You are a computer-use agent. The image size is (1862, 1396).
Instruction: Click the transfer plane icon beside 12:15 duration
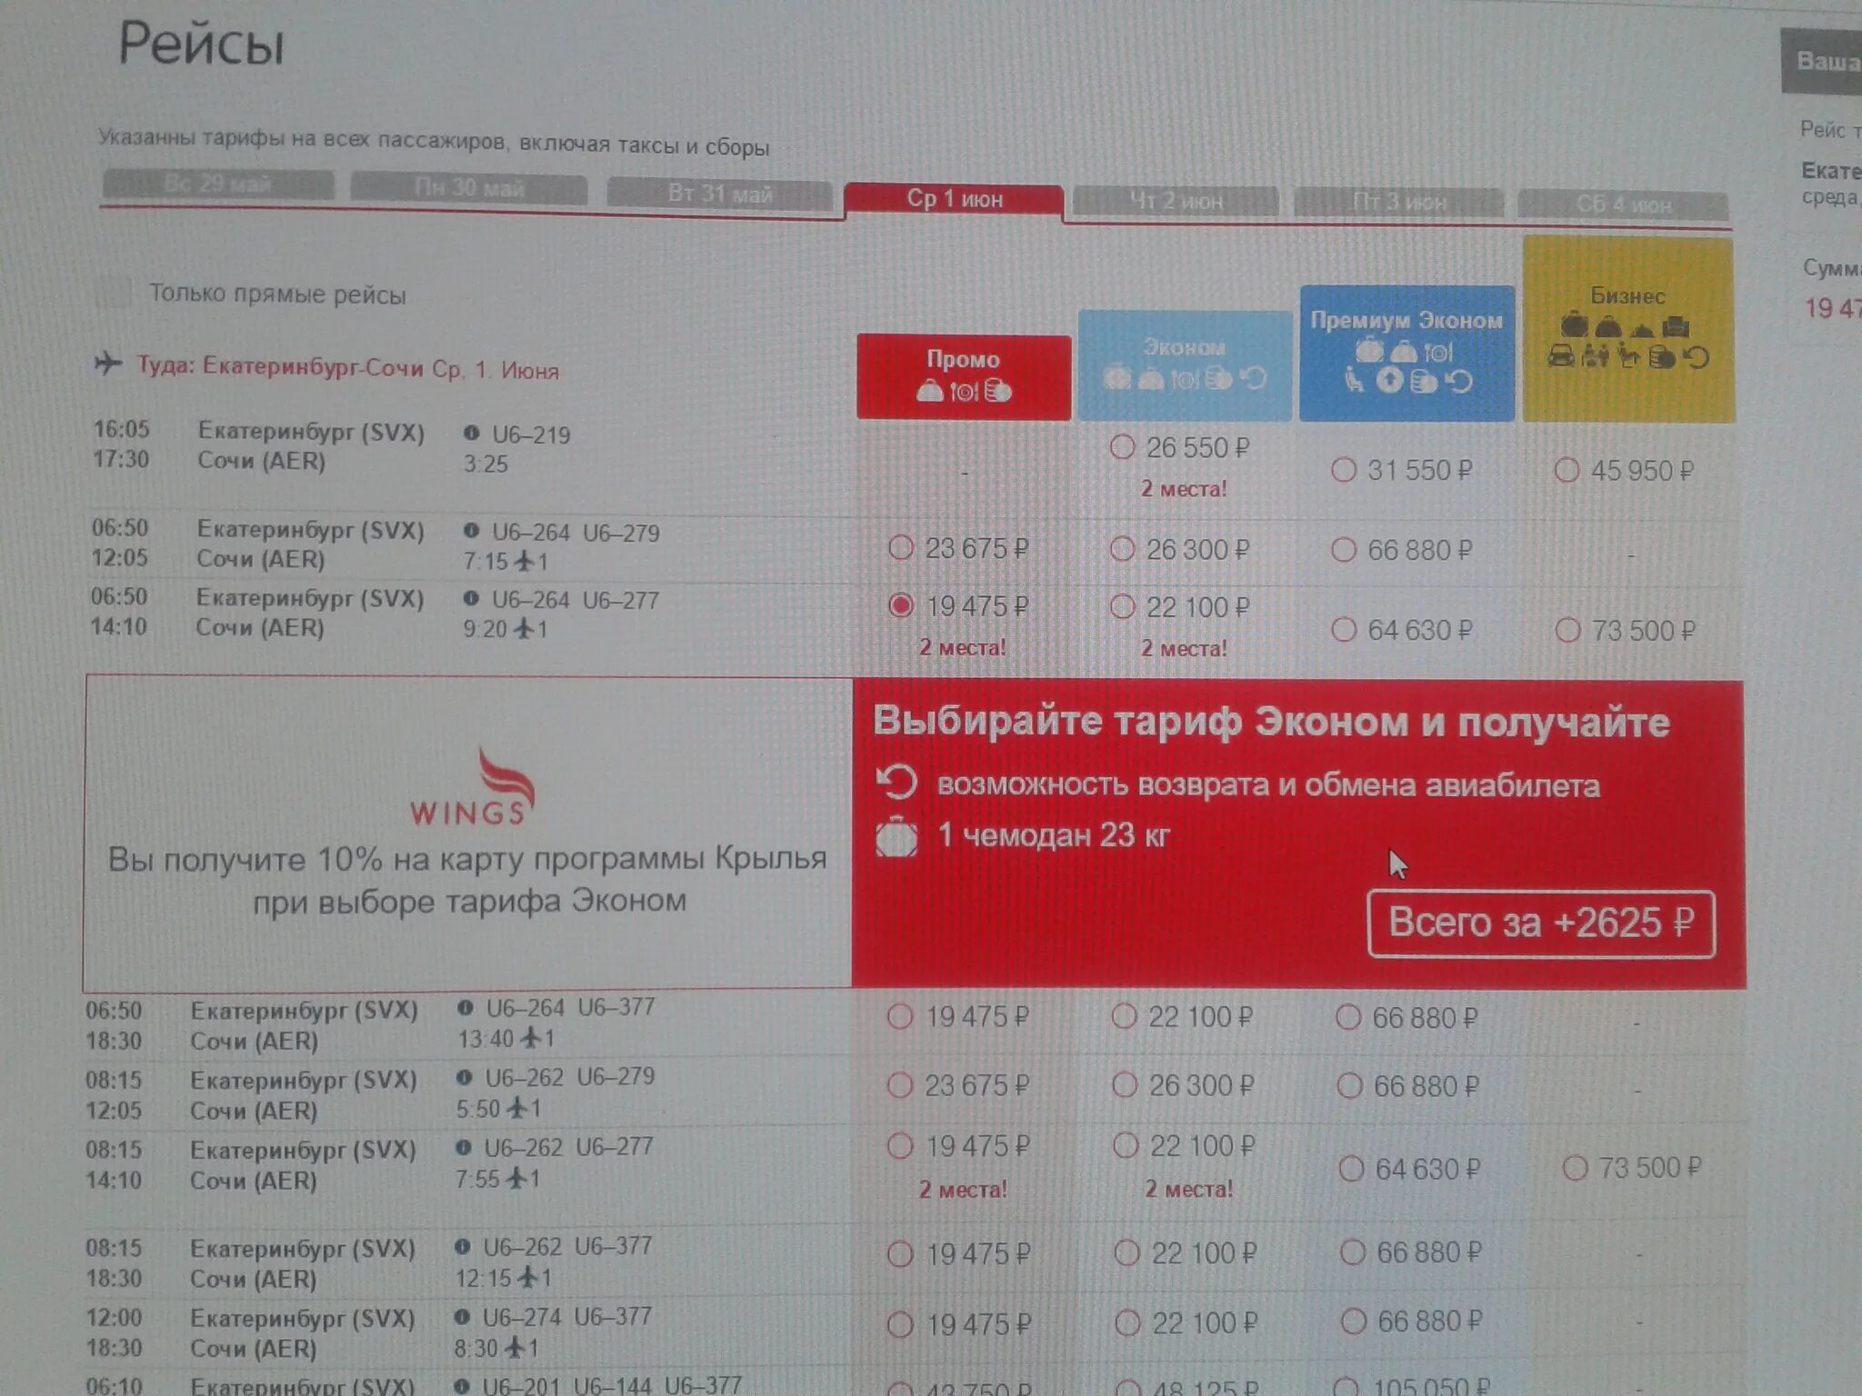click(528, 1277)
